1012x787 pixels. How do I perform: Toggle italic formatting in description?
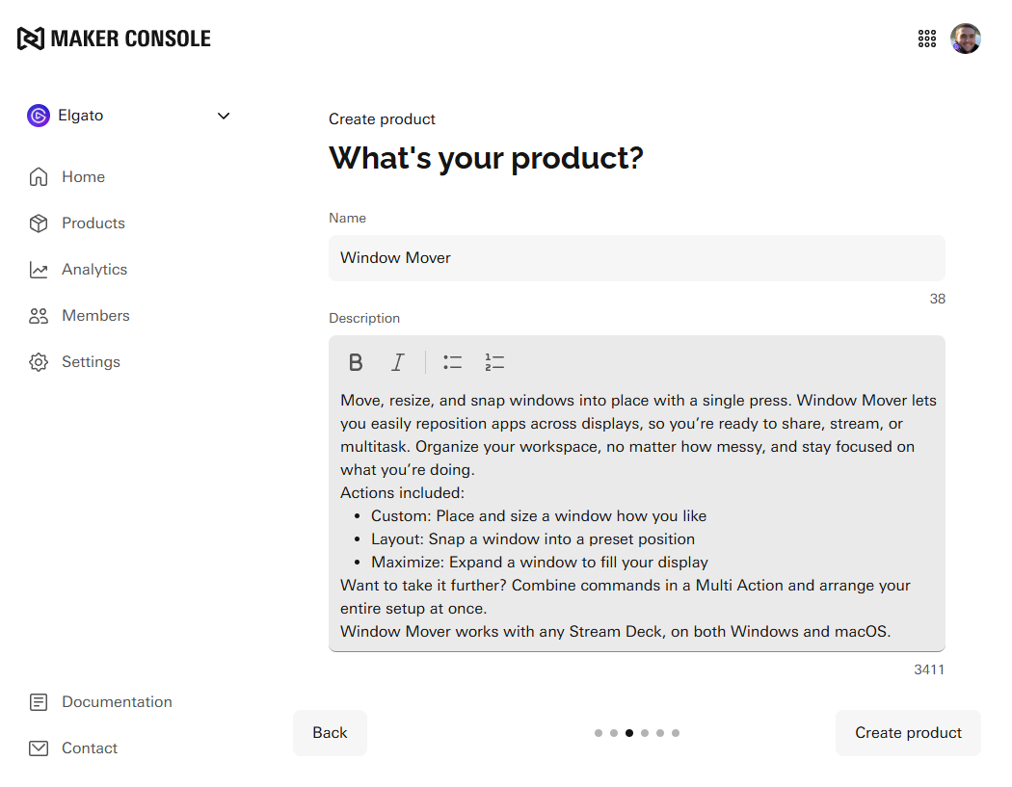[397, 362]
